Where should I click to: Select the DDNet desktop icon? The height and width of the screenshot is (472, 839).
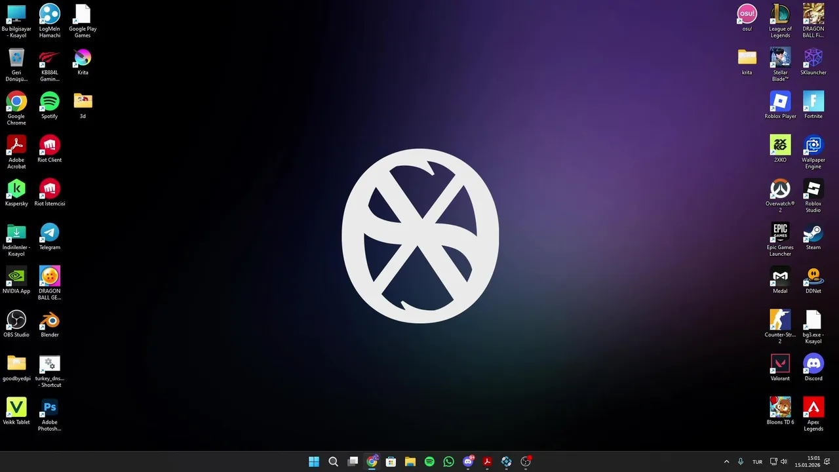[813, 280]
